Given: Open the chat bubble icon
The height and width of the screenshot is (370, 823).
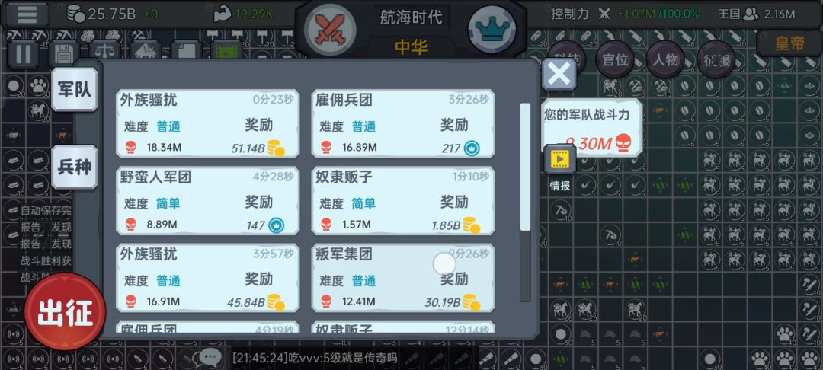Looking at the screenshot, I should 210,358.
